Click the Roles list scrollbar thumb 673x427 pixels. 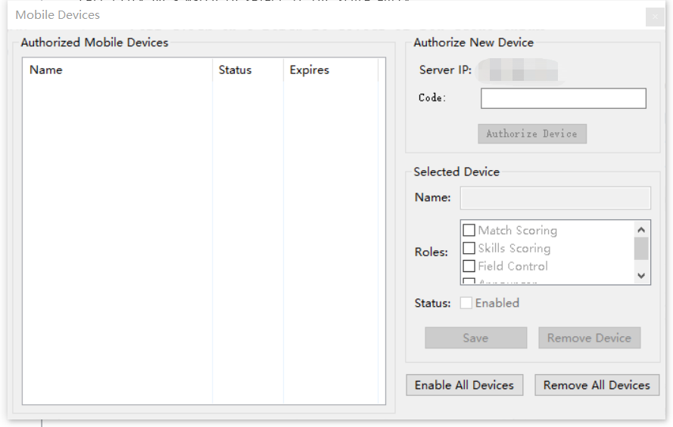coord(641,248)
